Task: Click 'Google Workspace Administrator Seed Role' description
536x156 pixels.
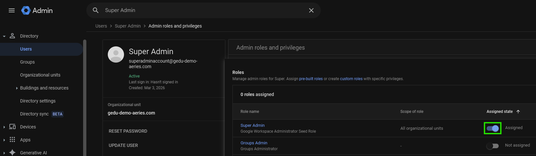Action: [278, 131]
